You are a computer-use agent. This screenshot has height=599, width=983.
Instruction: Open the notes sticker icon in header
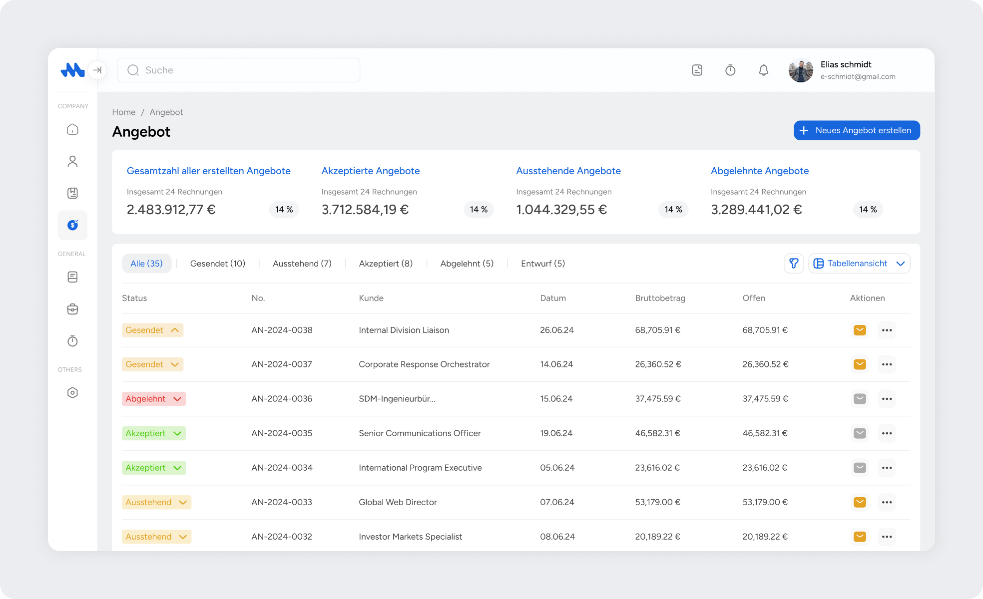click(697, 70)
